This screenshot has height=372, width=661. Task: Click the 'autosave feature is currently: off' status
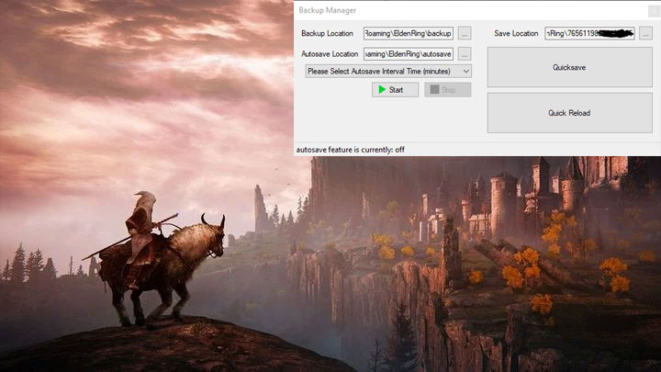[351, 150]
